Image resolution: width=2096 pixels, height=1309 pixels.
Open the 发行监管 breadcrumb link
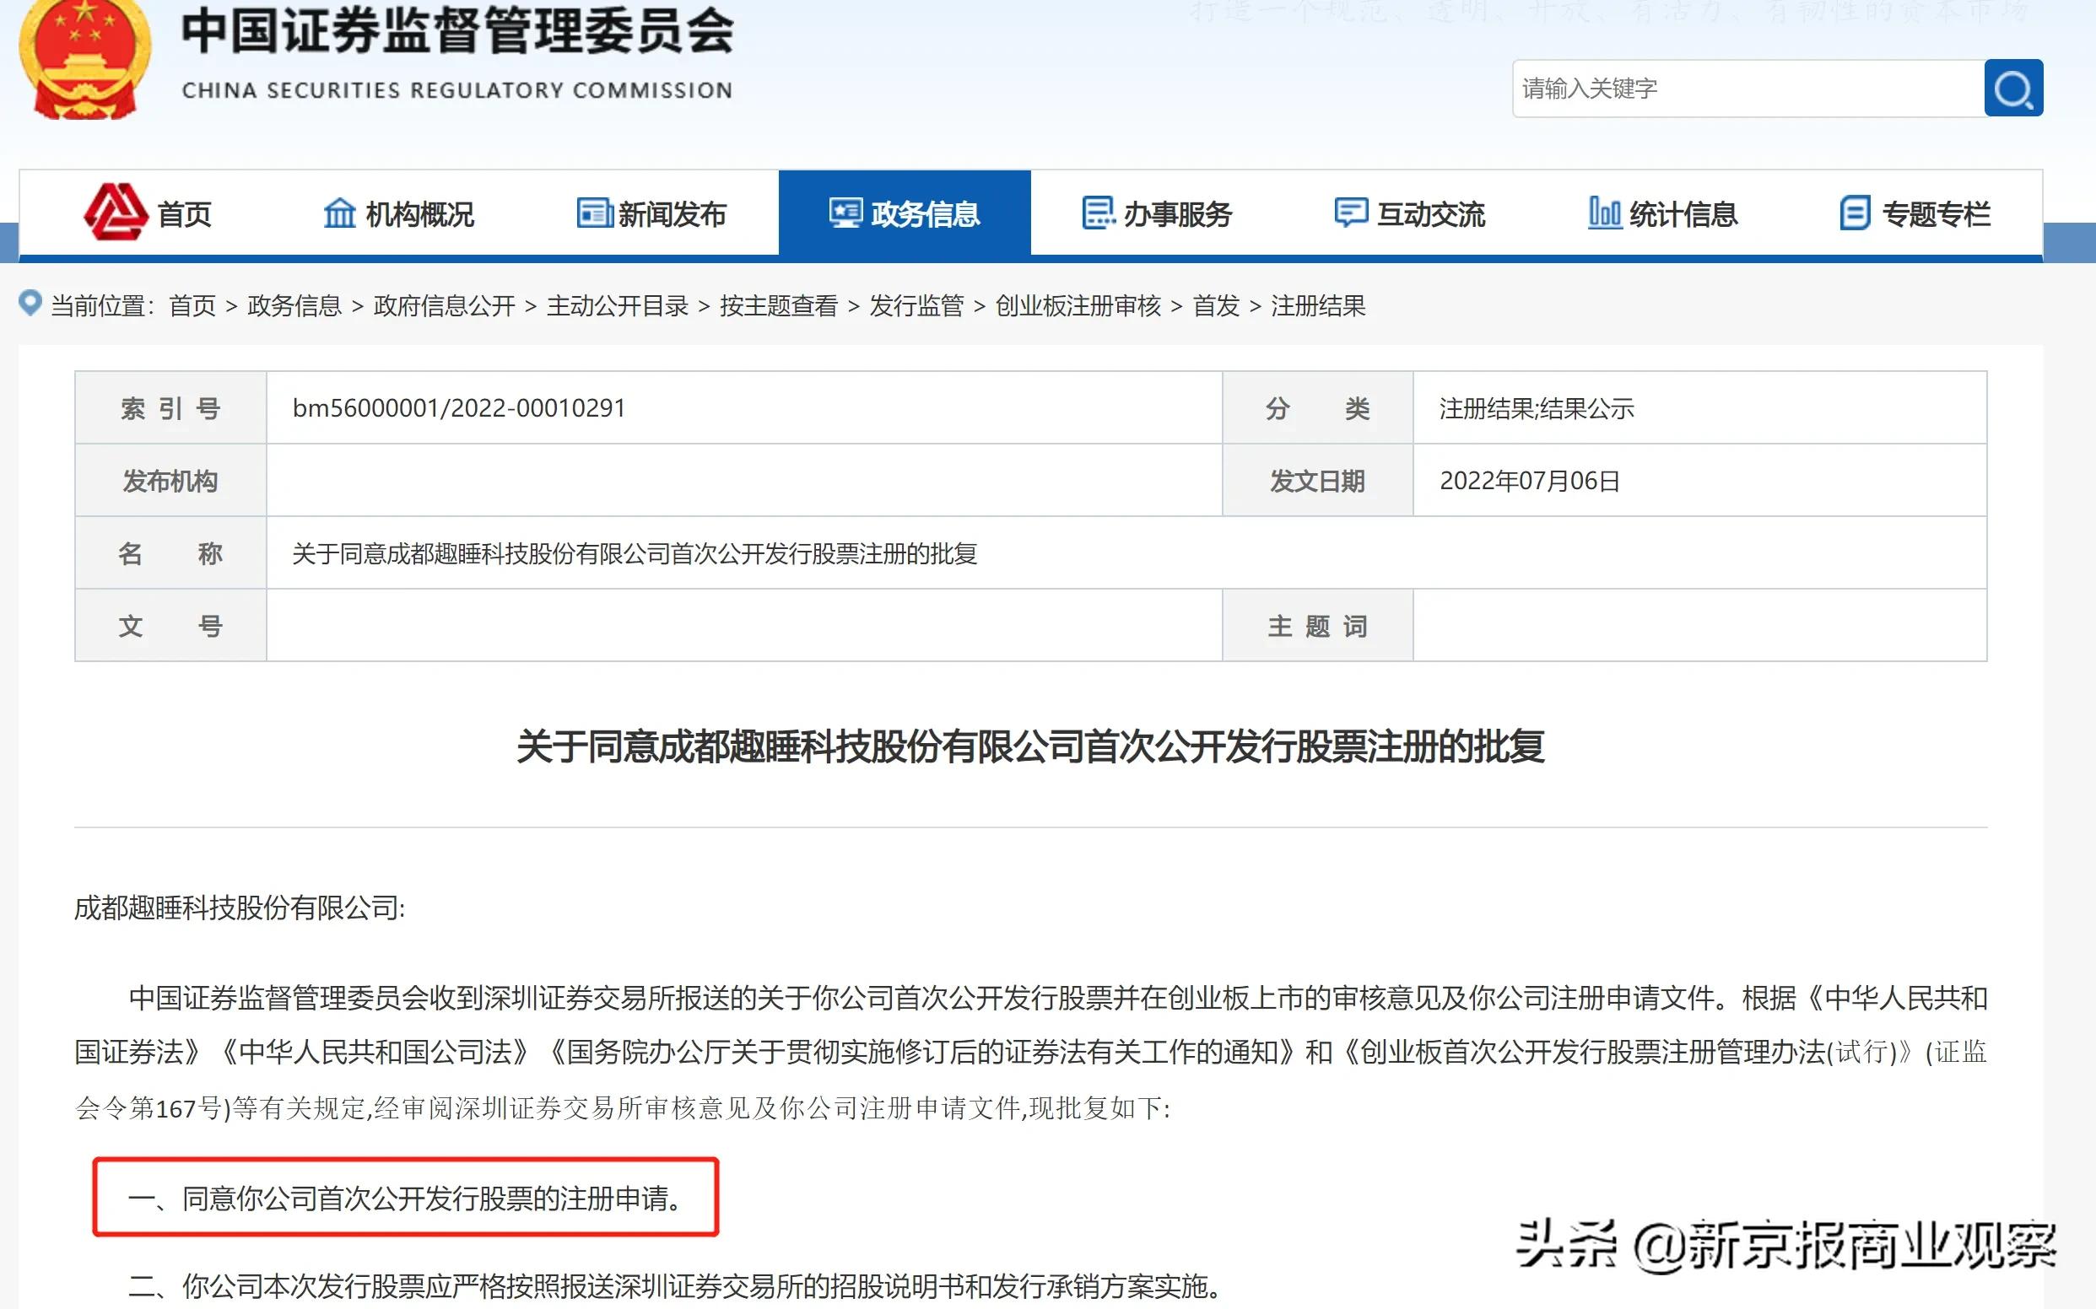[x=918, y=307]
